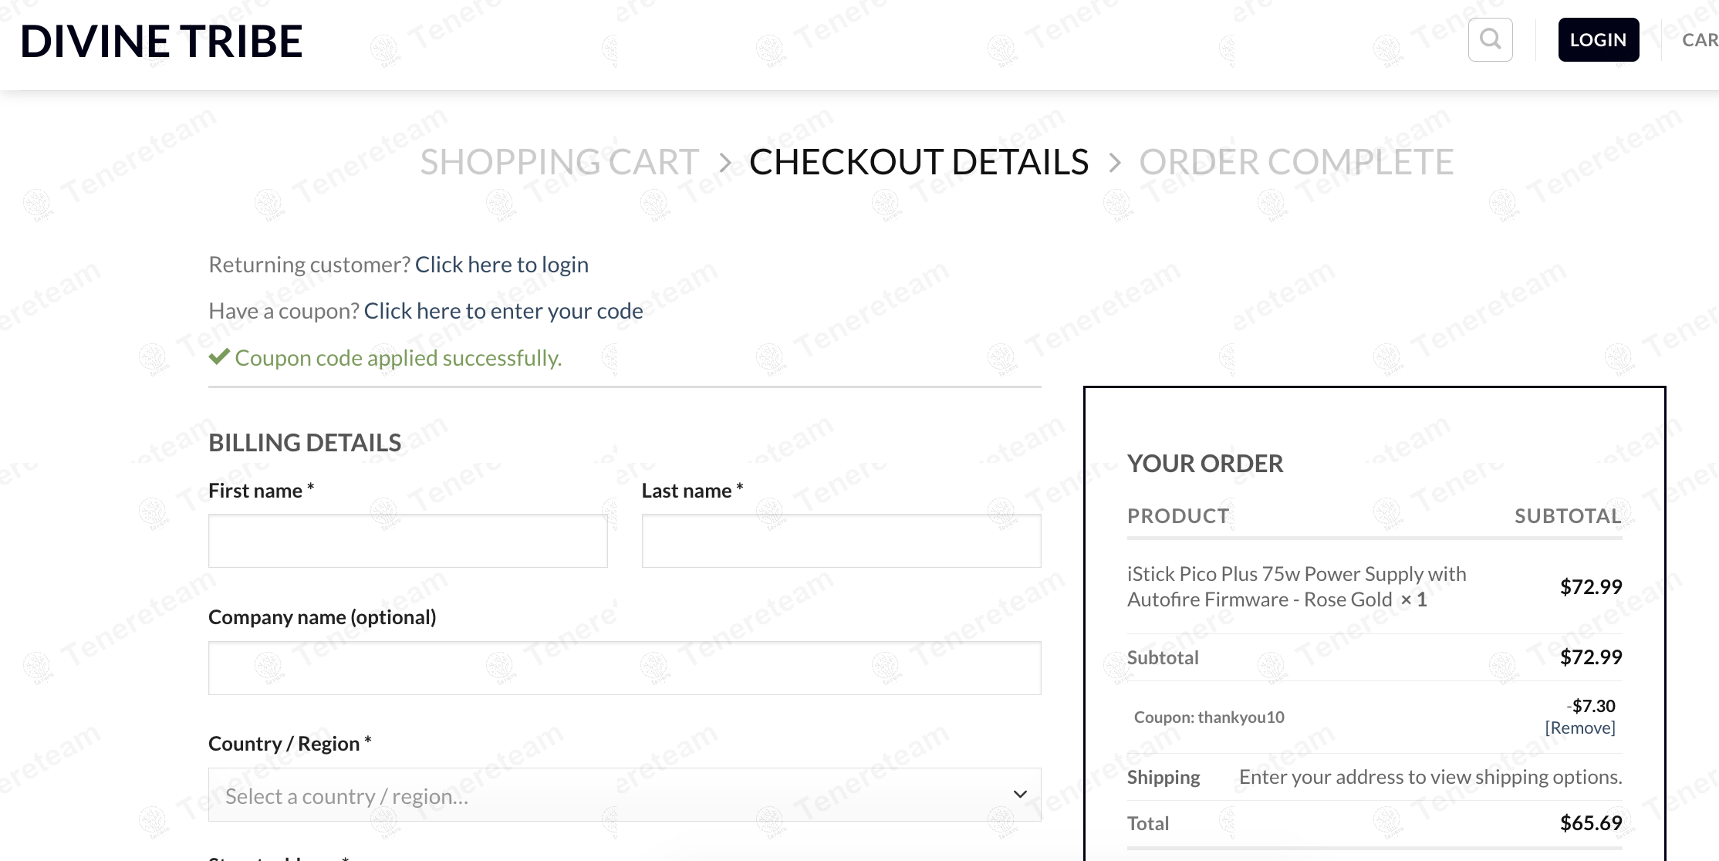Click the coupon applied successfully message
Image resolution: width=1719 pixels, height=861 pixels.
point(398,358)
